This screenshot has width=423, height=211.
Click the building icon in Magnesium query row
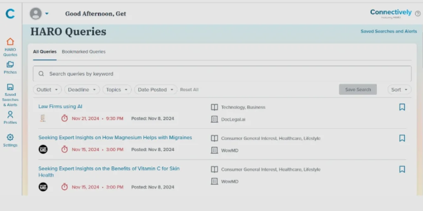click(x=214, y=150)
